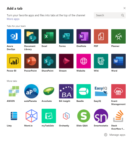This screenshot has width=133, height=143.
Task: Open the aulaPlaneta app icon
Action: tap(31, 91)
